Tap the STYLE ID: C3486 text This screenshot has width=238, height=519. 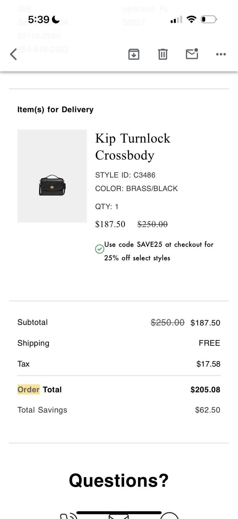pos(125,175)
